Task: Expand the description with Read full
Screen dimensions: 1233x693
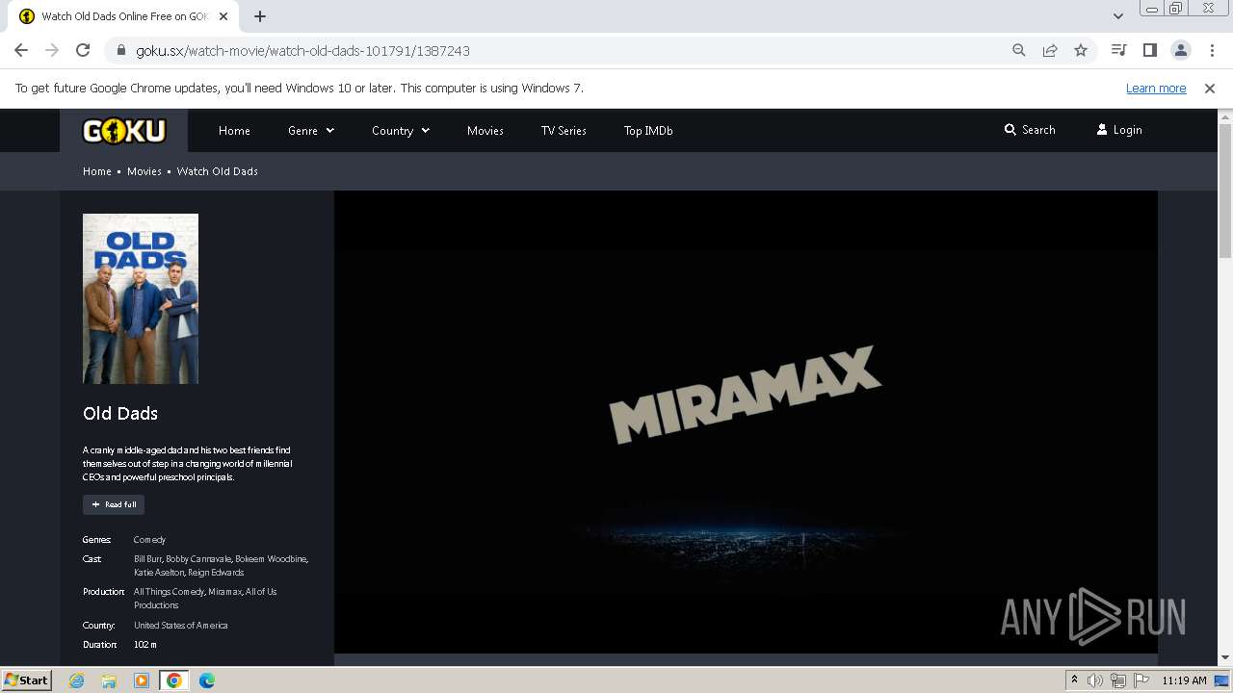Action: point(114,504)
